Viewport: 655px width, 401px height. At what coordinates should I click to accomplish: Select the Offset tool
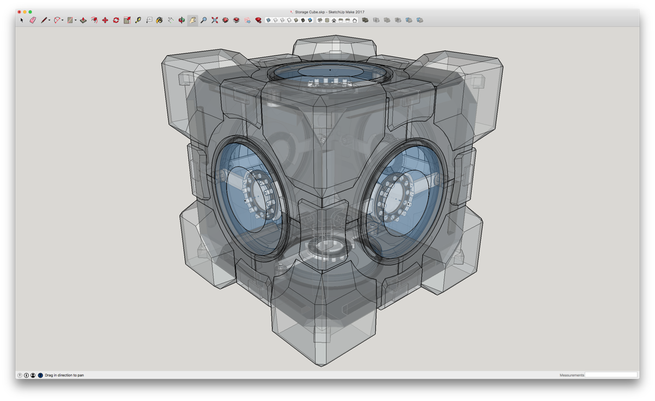pos(94,20)
